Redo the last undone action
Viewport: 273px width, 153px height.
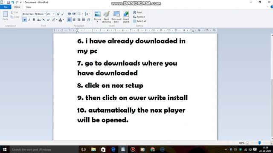[x=17, y=2]
